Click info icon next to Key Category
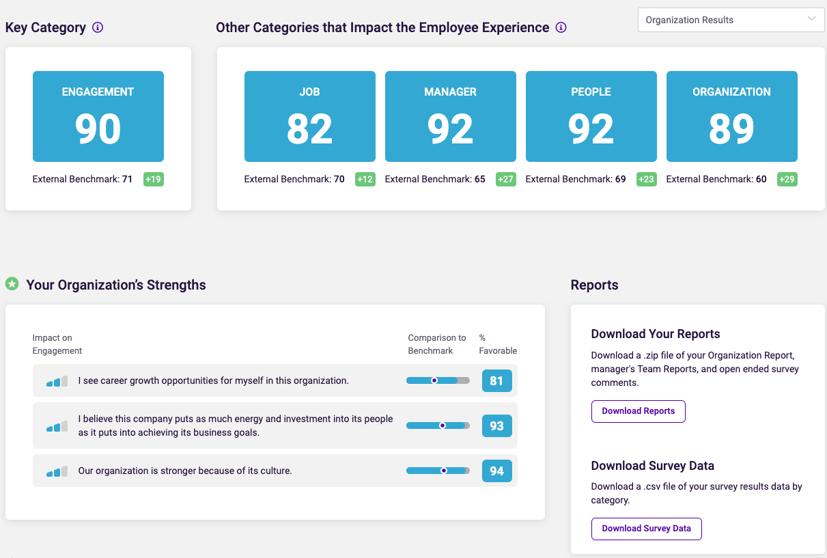827x558 pixels. [x=98, y=28]
